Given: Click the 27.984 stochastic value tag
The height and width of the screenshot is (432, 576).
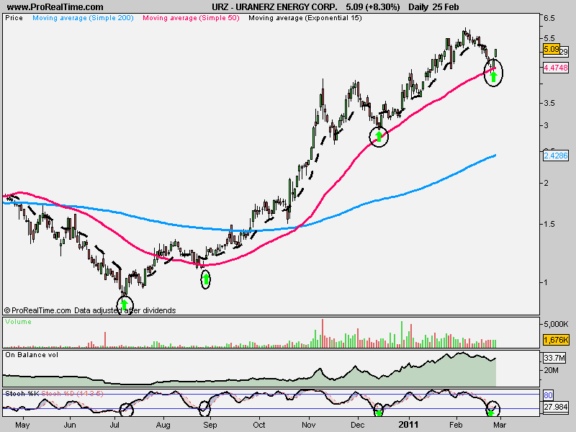Looking at the screenshot, I should (x=556, y=407).
